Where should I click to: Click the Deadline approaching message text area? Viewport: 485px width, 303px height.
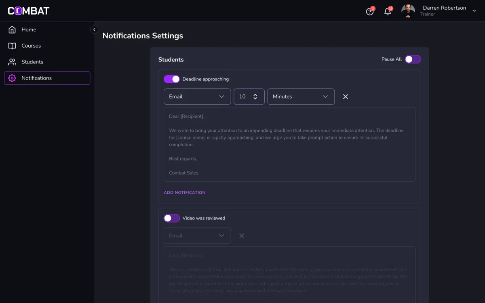[289, 145]
